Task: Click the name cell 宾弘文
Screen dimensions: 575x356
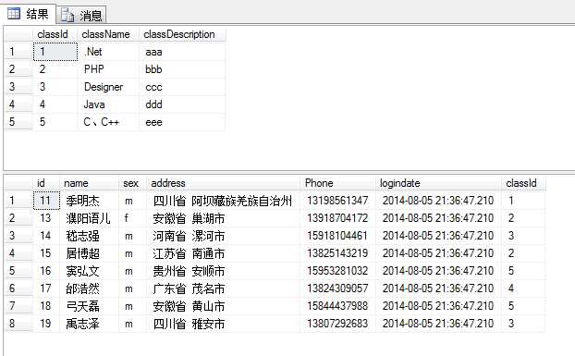Action: (89, 271)
